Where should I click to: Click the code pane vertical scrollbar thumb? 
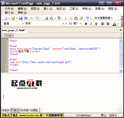tap(121, 55)
